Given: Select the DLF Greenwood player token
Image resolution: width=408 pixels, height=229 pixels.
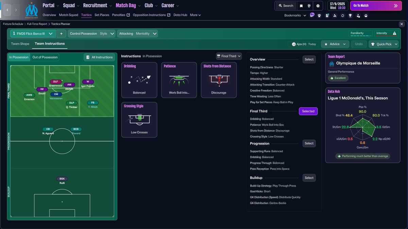Looking at the screenshot, I should (55, 84).
